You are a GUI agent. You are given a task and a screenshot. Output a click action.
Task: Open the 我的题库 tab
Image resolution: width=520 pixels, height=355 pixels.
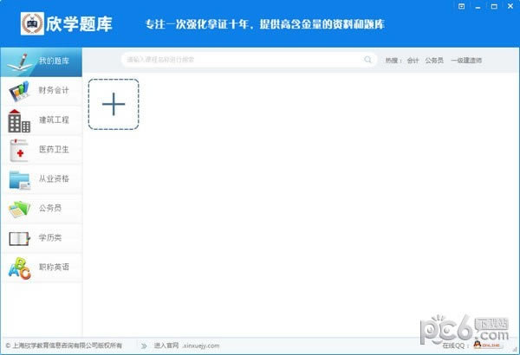coord(54,61)
